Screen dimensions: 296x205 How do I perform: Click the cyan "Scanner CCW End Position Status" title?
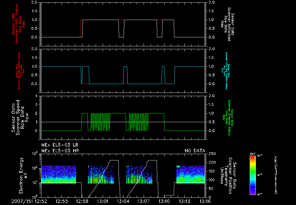225,71
